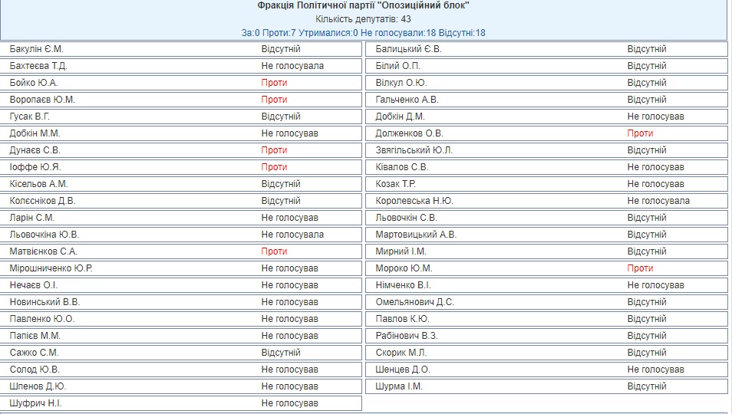Screen dimensions: 732x414
Task: Select deputy name Бакулін Є.М.
Action: click(x=36, y=49)
